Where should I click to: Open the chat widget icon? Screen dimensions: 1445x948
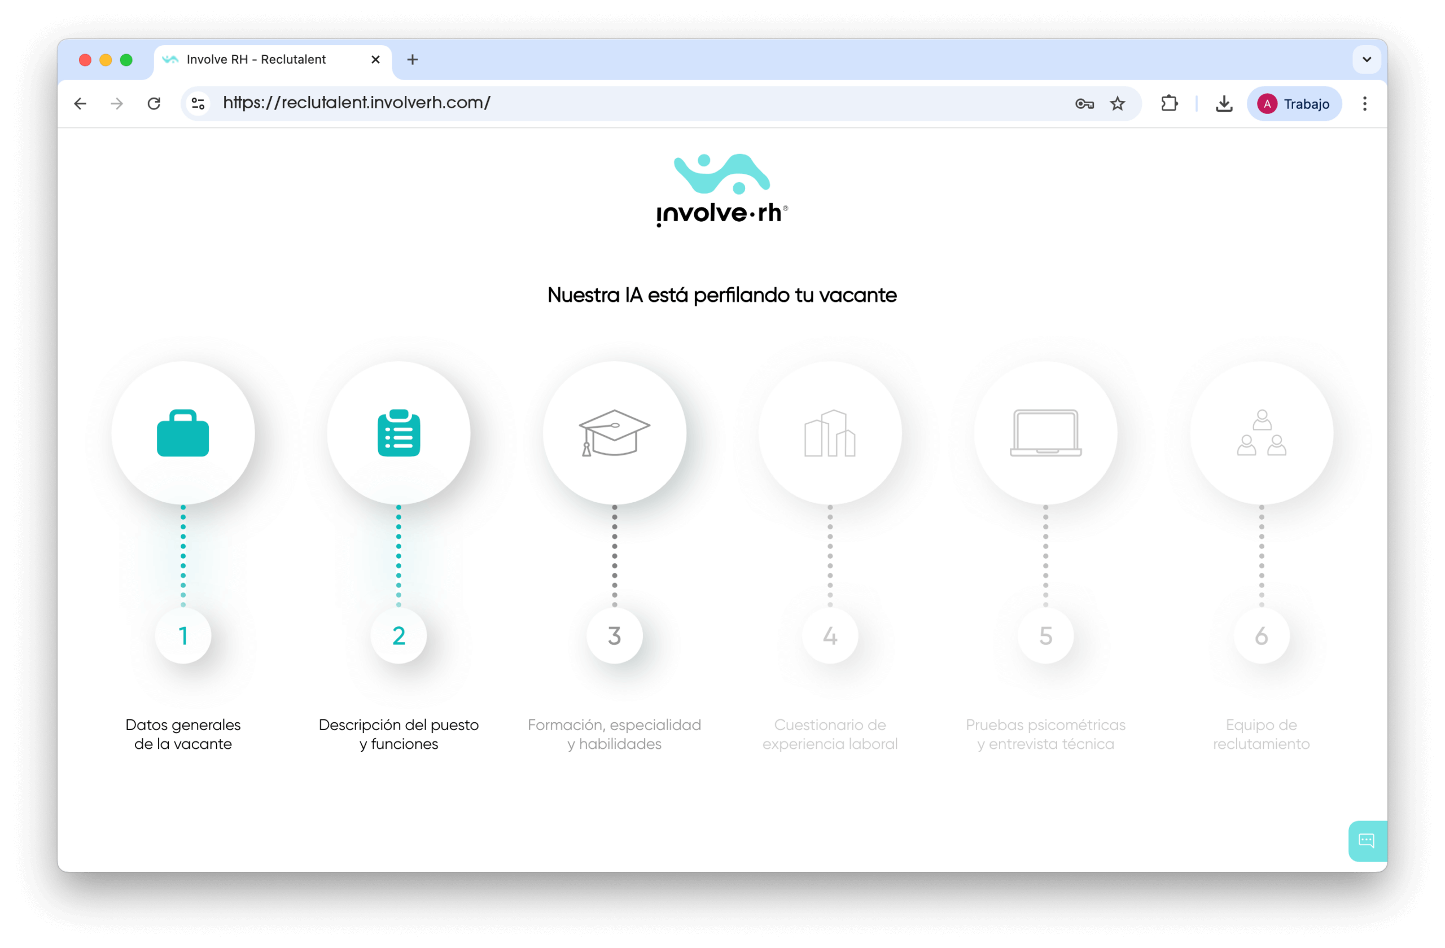pyautogui.click(x=1366, y=841)
